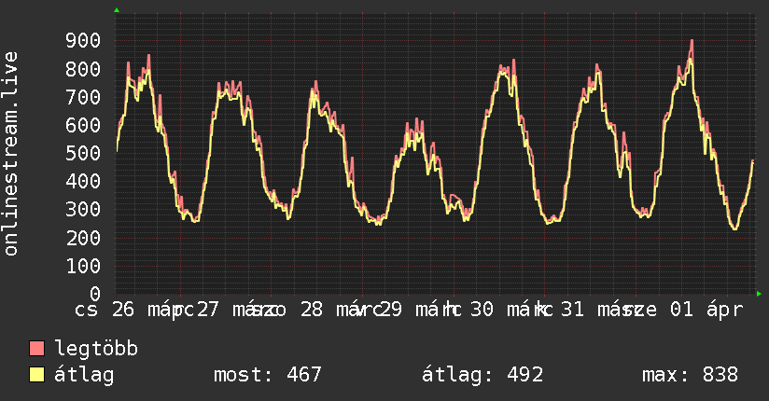
Task: Click the 100 y-axis label
Action: click(x=83, y=266)
